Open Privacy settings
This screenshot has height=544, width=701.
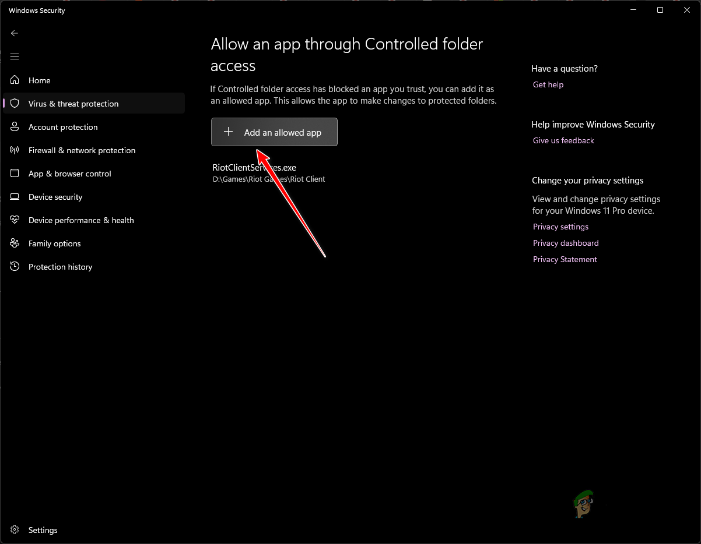[560, 227]
